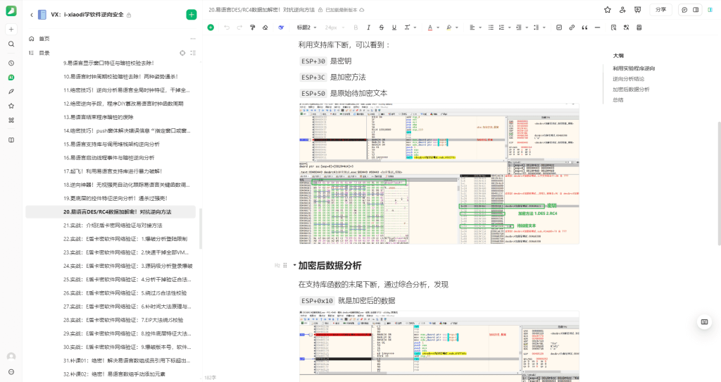Open chapter 21 实战 E盾卡密 in catalog

[113, 226]
